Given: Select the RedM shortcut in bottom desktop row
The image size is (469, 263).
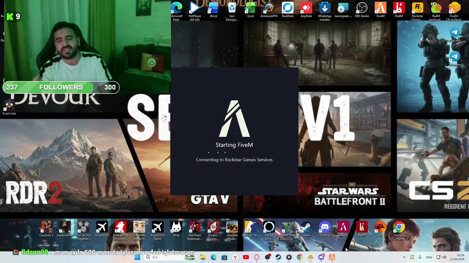Looking at the screenshot, I should point(362,229).
